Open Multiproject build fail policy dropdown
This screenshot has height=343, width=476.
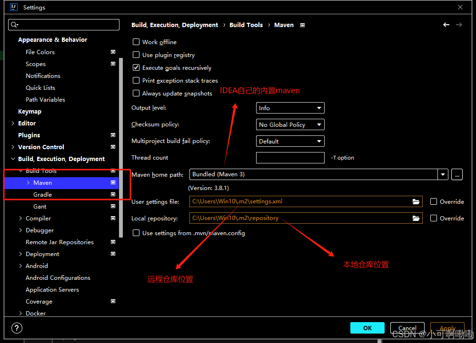coord(290,141)
